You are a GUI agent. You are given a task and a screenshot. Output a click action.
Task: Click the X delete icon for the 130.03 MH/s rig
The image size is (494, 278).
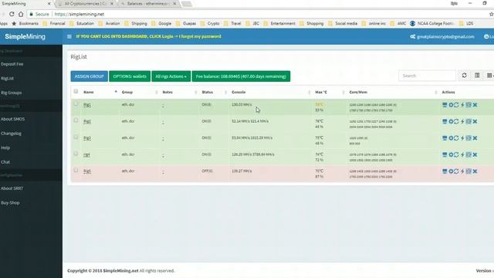(475, 105)
